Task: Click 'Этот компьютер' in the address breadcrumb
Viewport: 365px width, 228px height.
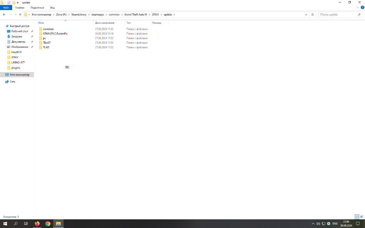Action: 41,15
